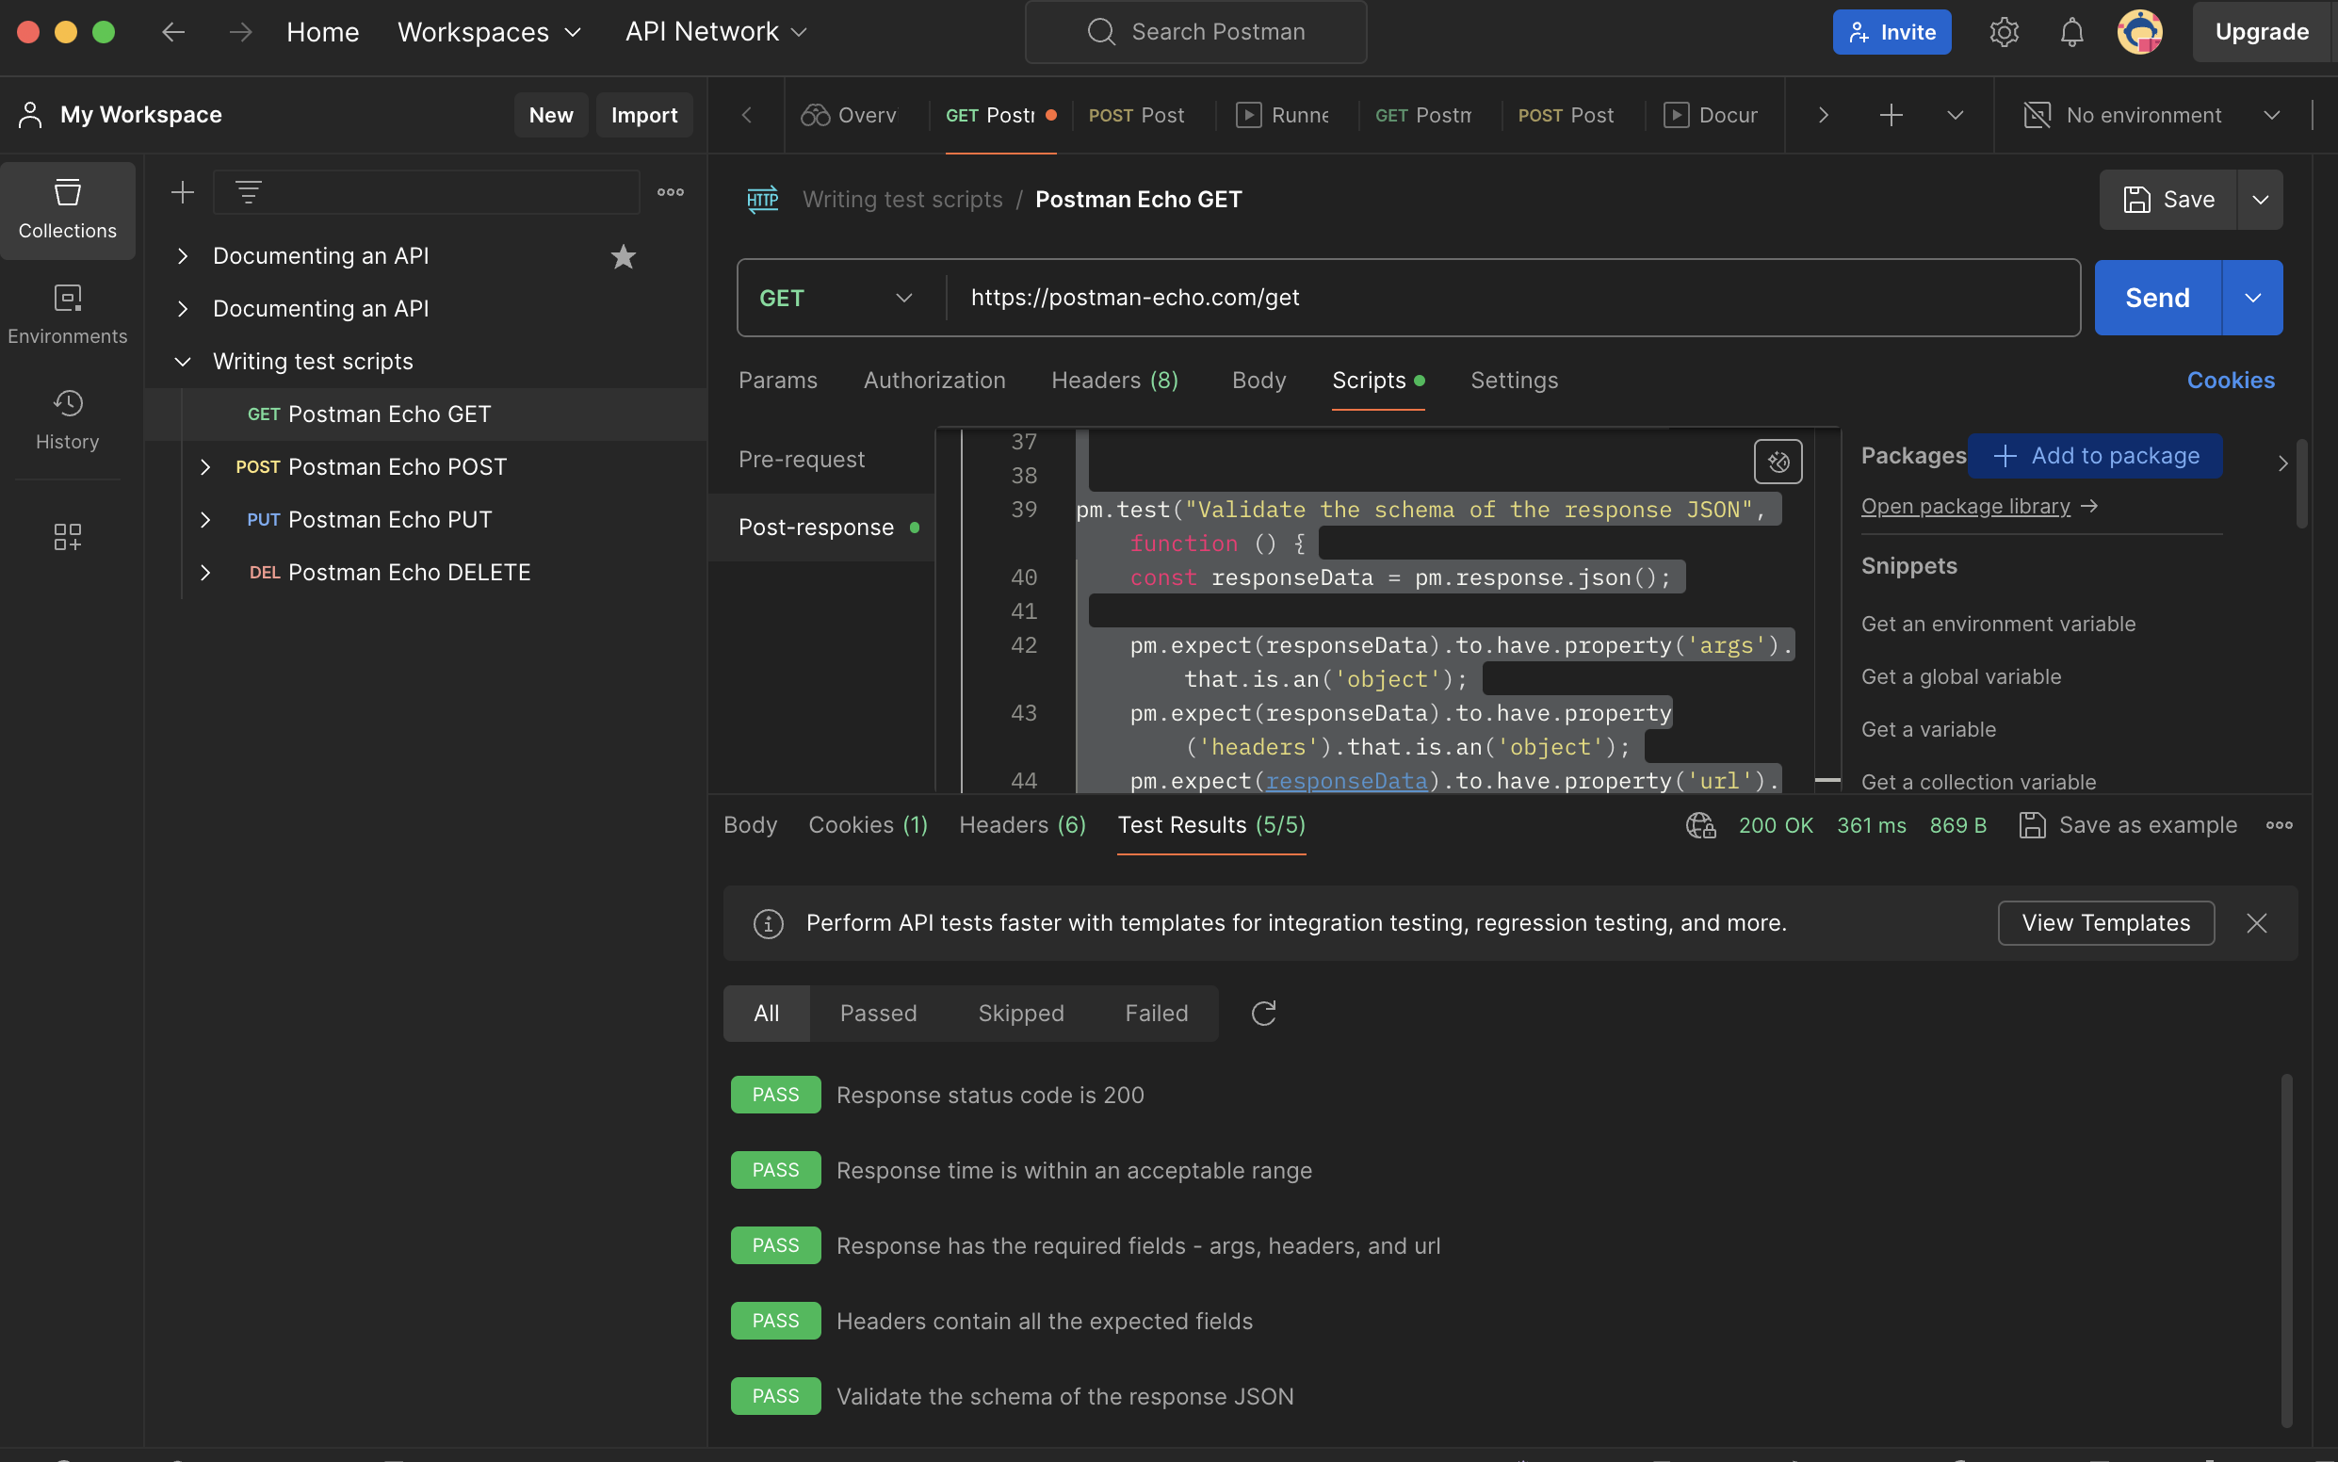Screen dimensions: 2338x1462
Task: Click the network info globe icon
Action: click(x=1700, y=825)
